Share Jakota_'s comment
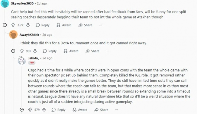The height and width of the screenshot is (114, 197). (101, 110)
